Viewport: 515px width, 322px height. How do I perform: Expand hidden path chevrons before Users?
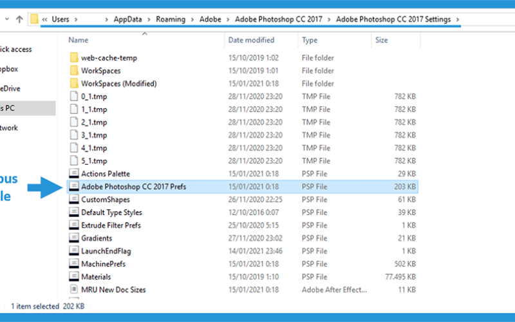(44, 19)
